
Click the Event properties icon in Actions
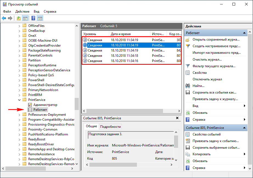click(188, 134)
